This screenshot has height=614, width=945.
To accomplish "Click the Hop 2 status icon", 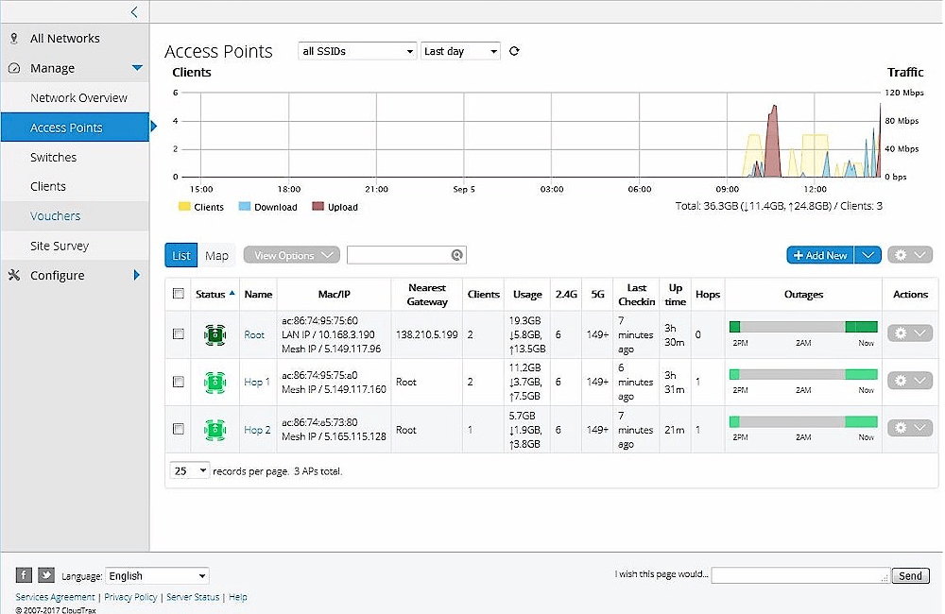I will 215,430.
